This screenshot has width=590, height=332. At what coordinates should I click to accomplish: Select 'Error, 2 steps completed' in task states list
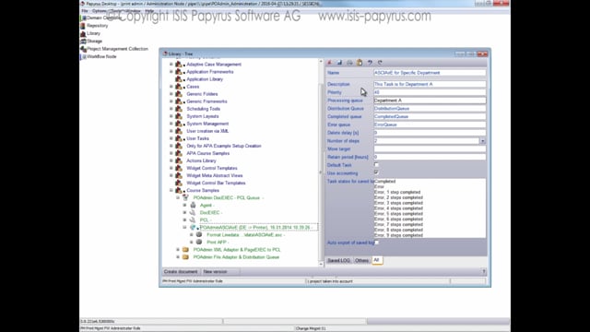[398, 197]
